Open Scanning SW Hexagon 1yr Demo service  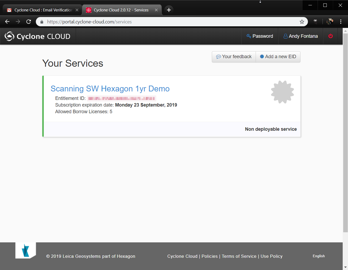point(110,89)
